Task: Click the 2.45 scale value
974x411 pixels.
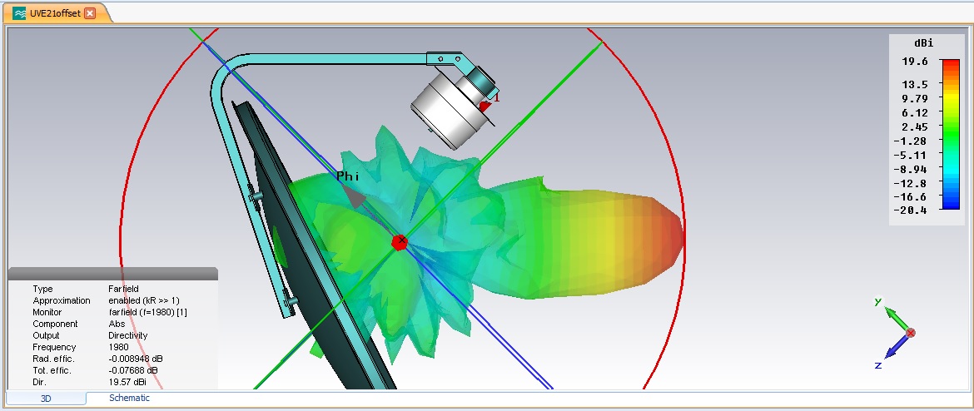Action: click(x=915, y=126)
